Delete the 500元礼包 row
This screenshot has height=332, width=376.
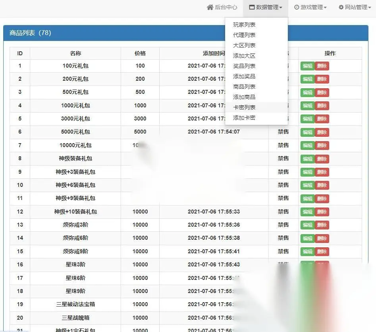tap(322, 92)
